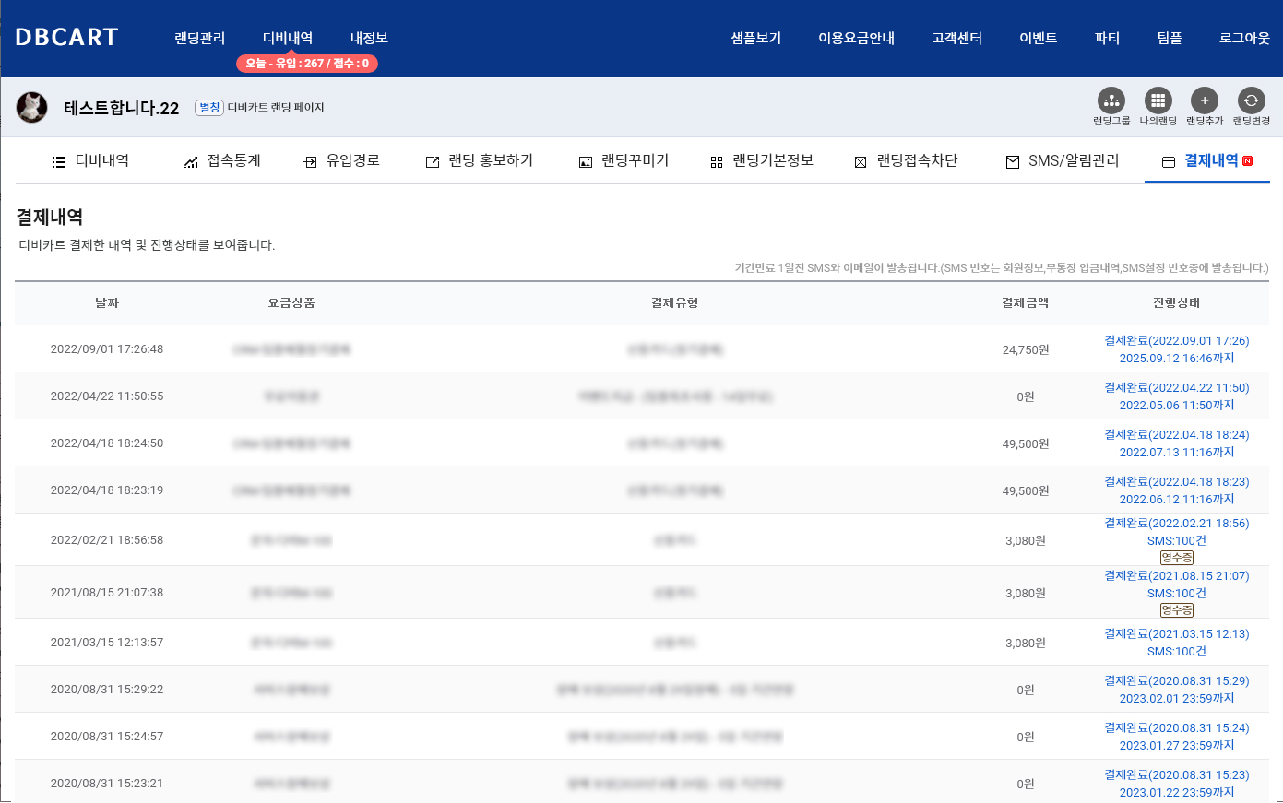Click the 랜딩추가 plus icon
The image size is (1283, 803).
pyautogui.click(x=1204, y=101)
